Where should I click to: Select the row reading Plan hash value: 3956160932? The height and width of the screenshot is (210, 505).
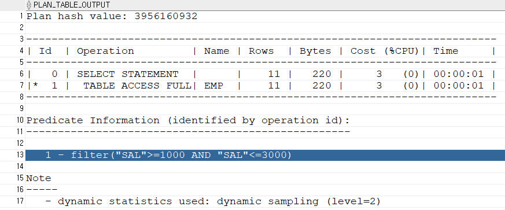[265, 16]
